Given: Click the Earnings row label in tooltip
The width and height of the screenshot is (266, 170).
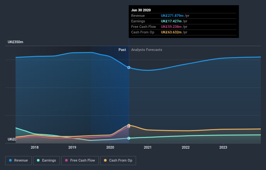Looking at the screenshot, I should 138,21.
